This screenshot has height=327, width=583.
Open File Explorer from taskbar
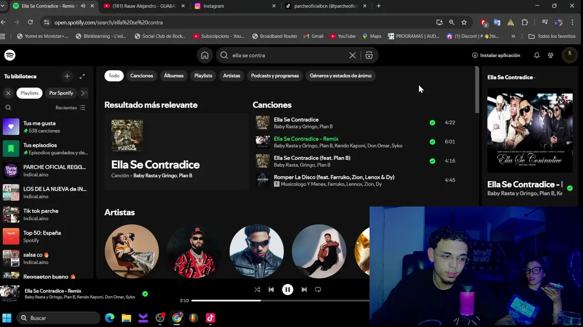coord(126,318)
